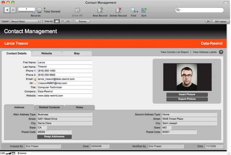
Task: Click the Lance Treavor contact photo
Action: tap(187, 77)
